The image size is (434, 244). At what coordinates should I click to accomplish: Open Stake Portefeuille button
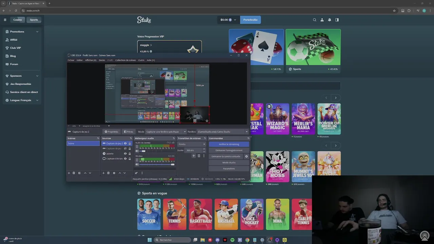click(250, 20)
